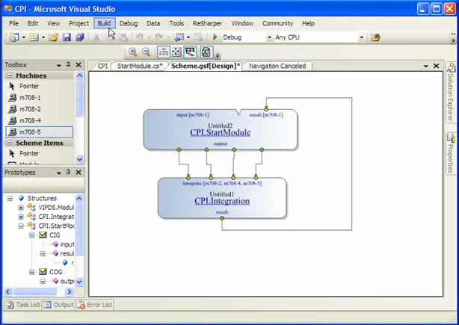Screen dimensions: 459x325
Task: Click the CPI.StartModule link in diagram
Action: [x=220, y=132]
